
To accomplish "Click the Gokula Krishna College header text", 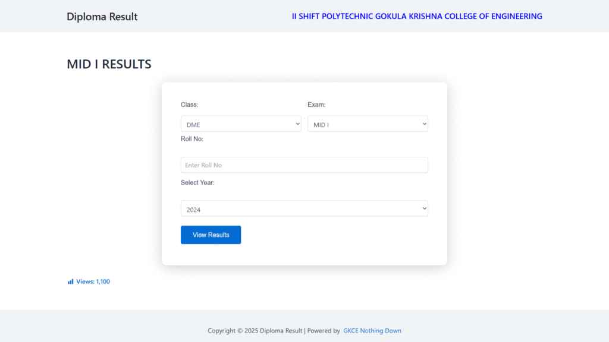I will click(x=417, y=17).
